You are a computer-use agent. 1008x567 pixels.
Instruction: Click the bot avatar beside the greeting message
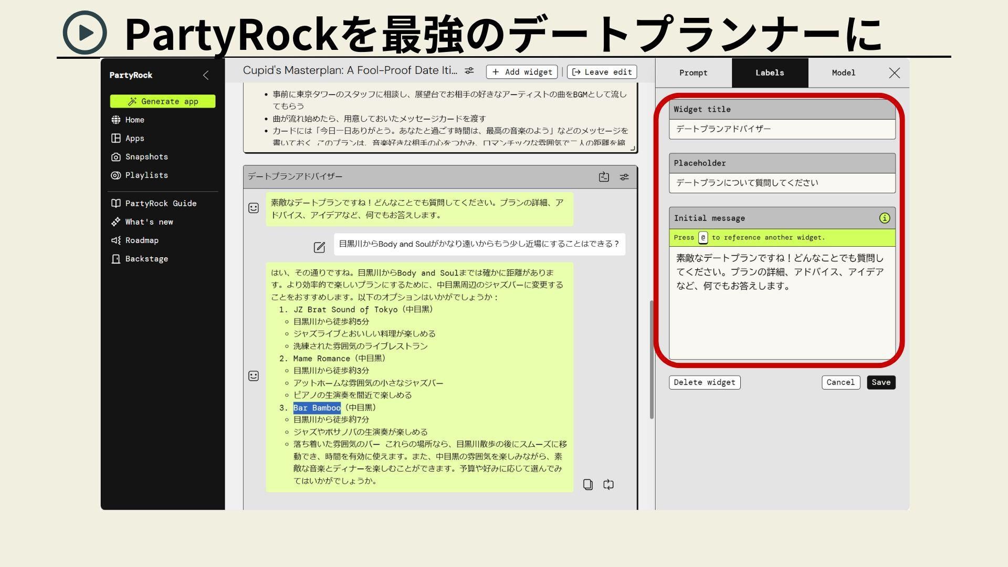(x=254, y=208)
